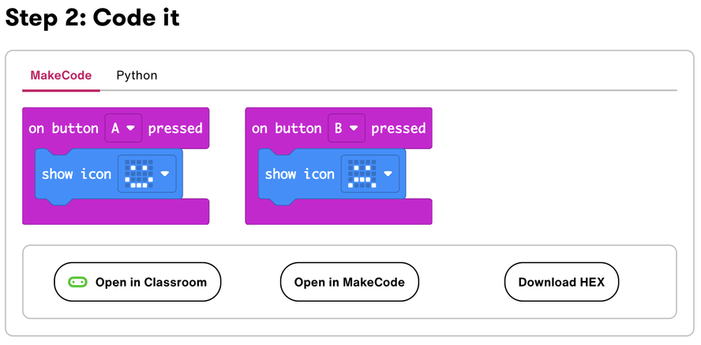This screenshot has width=701, height=345.
Task: Open the button A selector dropdown
Action: pyautogui.click(x=122, y=128)
